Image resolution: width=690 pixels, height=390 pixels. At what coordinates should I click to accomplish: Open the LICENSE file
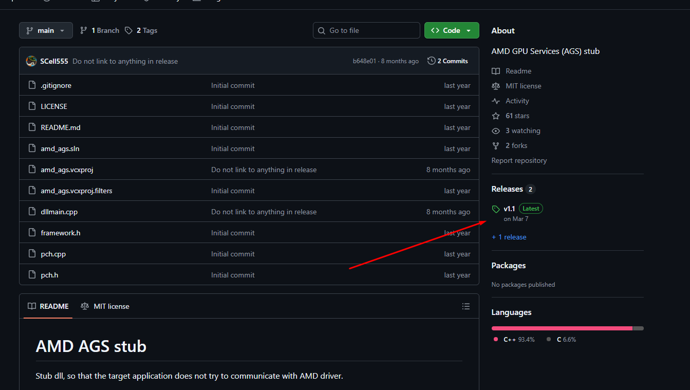(x=54, y=106)
